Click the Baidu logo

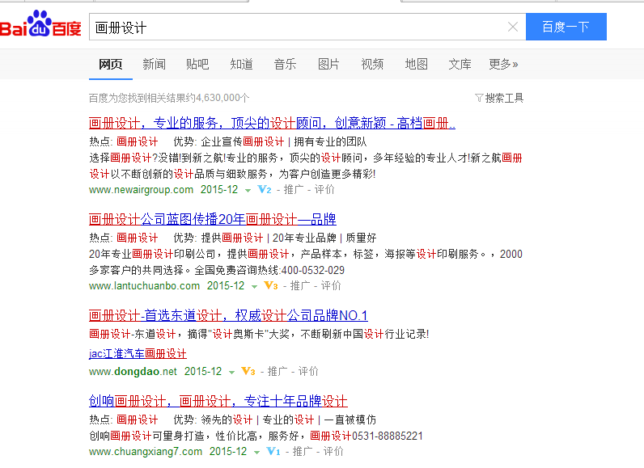40,24
